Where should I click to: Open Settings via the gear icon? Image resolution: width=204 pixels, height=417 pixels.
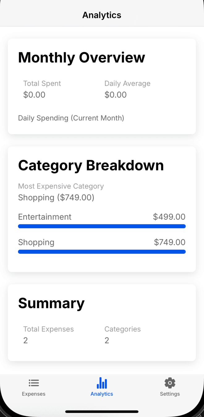pos(170,382)
